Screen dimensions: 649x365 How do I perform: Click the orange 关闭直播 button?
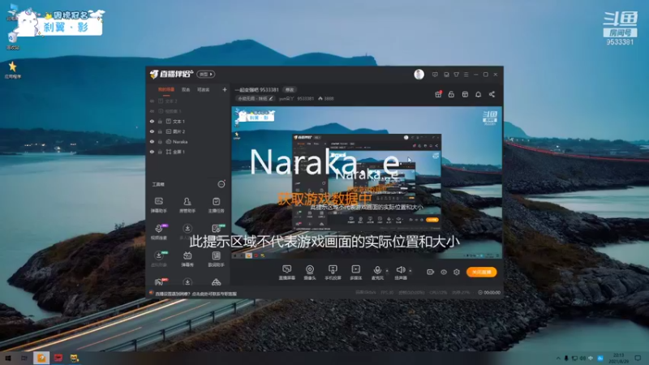click(x=481, y=272)
